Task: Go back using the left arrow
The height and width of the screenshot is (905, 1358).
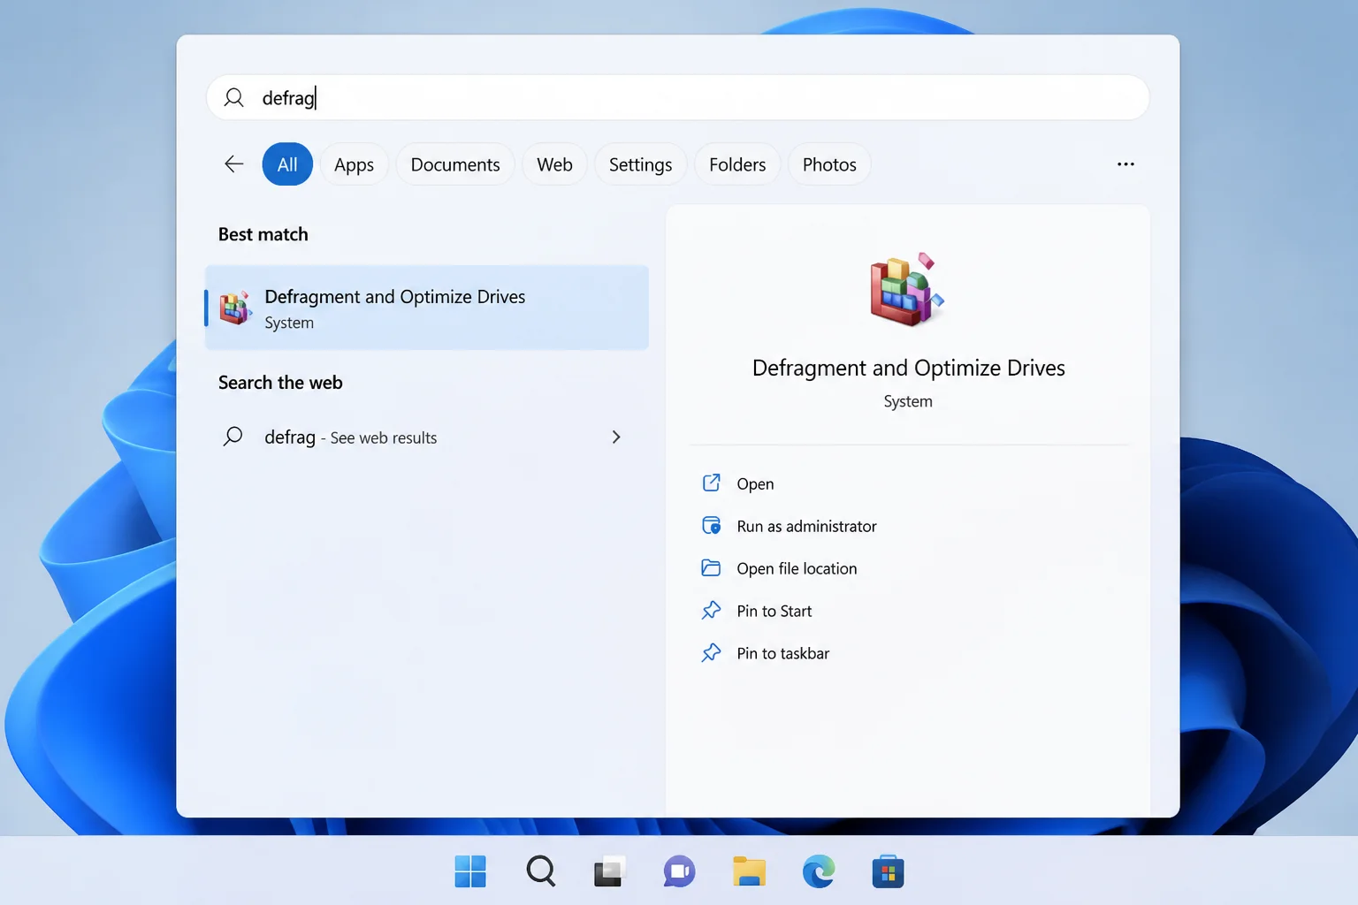Action: [x=233, y=164]
